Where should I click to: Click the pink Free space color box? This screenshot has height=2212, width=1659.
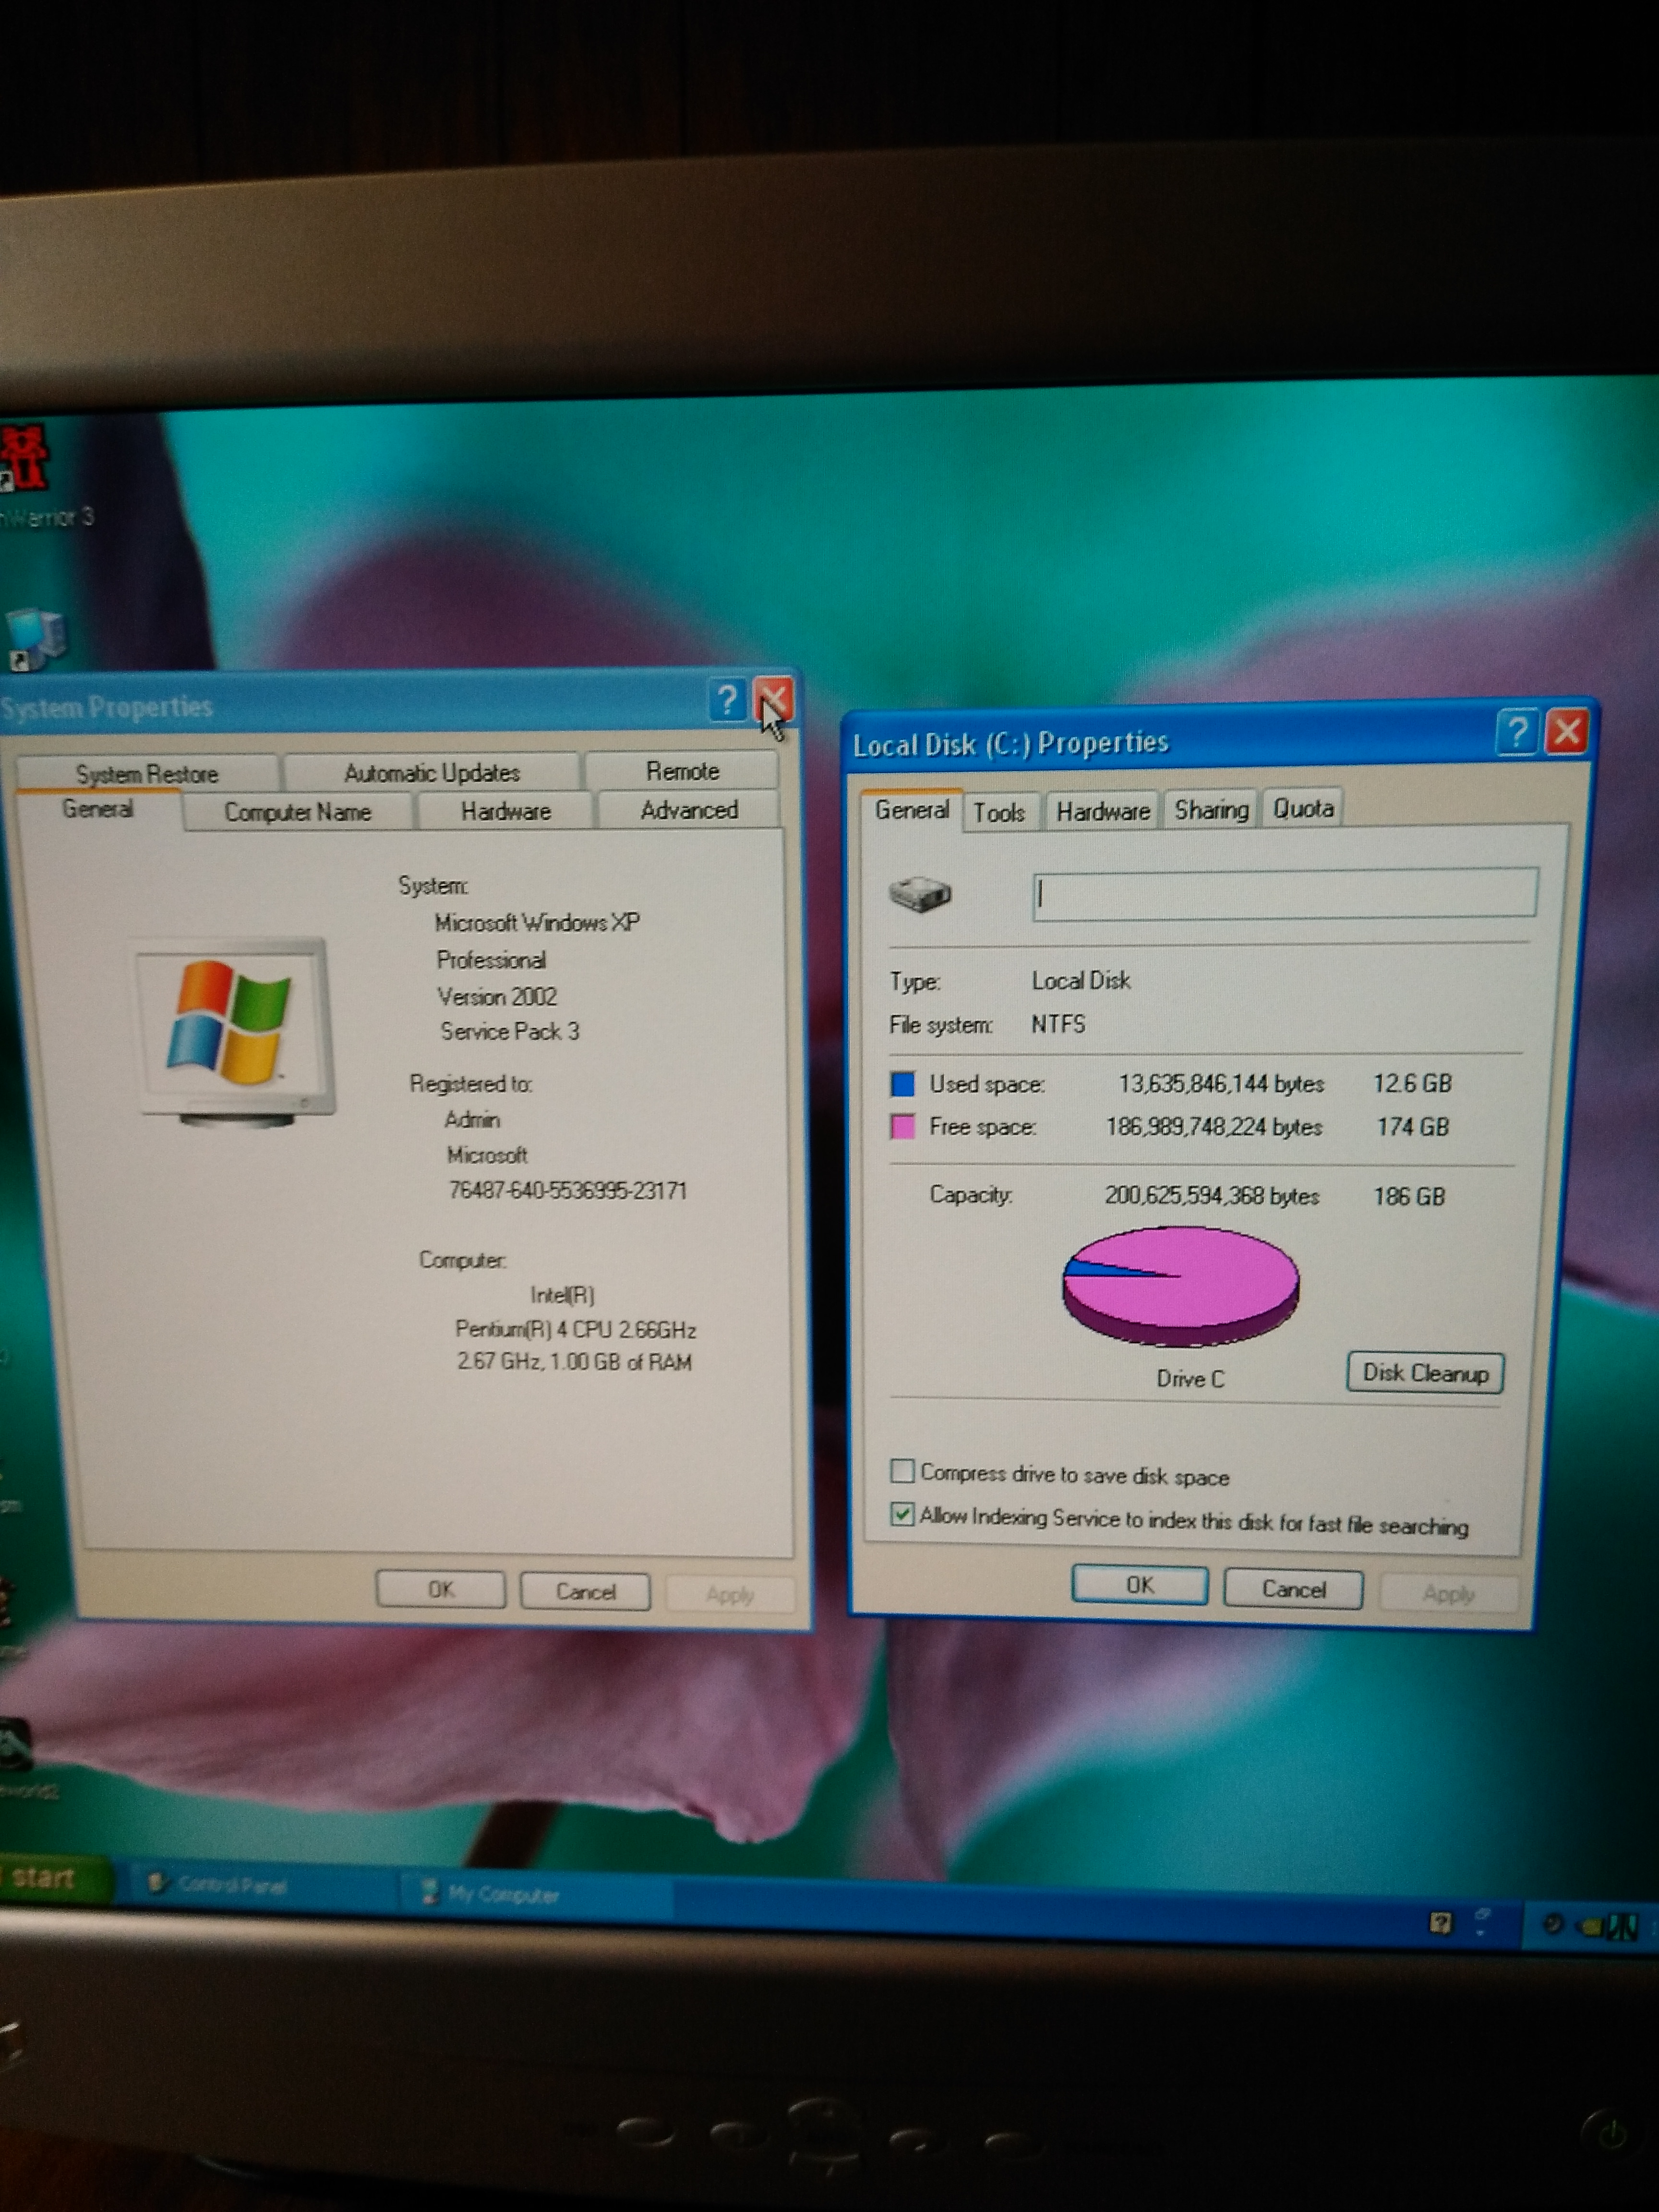pyautogui.click(x=902, y=1127)
